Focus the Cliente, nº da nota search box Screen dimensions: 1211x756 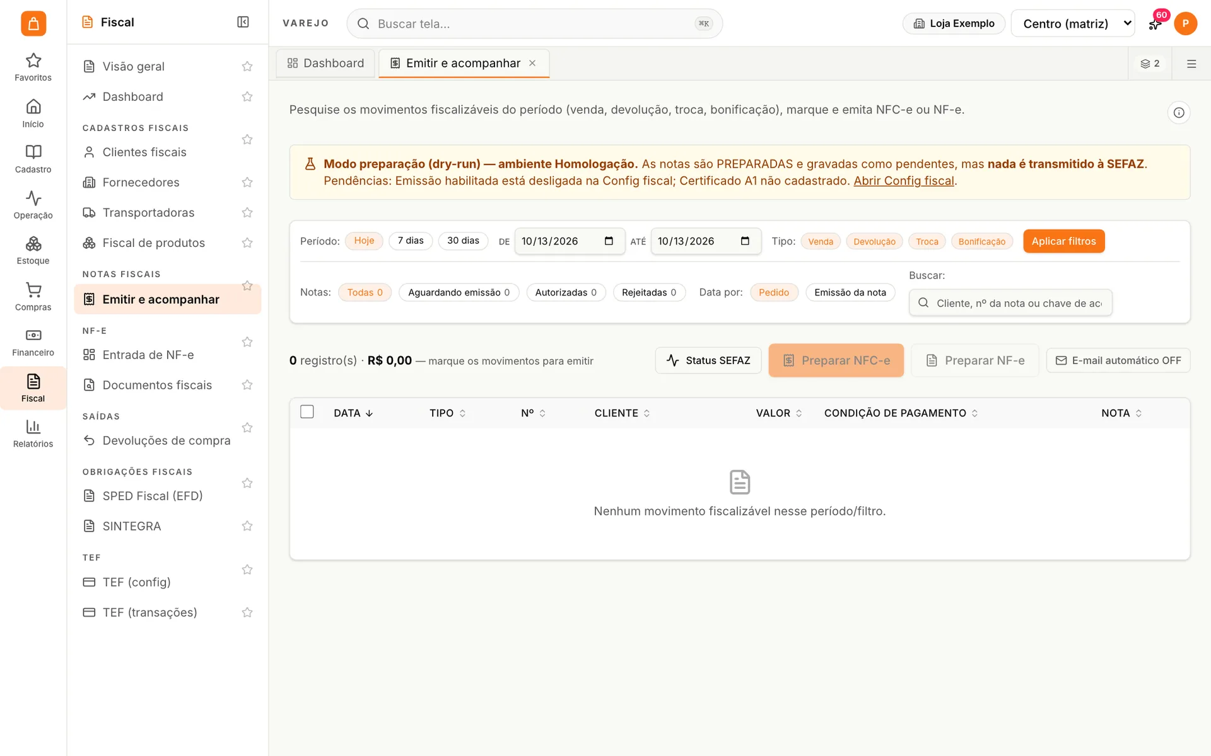pyautogui.click(x=1010, y=303)
